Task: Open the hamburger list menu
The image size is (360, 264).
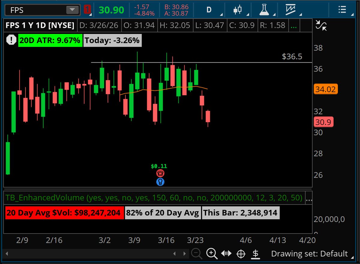Action: (x=342, y=10)
